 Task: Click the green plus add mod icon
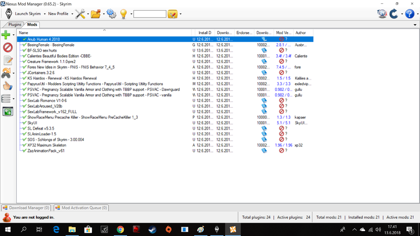(x=6, y=35)
